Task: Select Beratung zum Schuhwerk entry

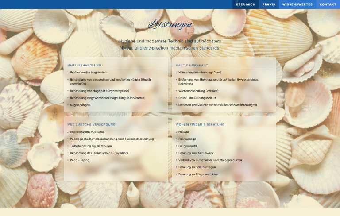Action: tap(196, 153)
